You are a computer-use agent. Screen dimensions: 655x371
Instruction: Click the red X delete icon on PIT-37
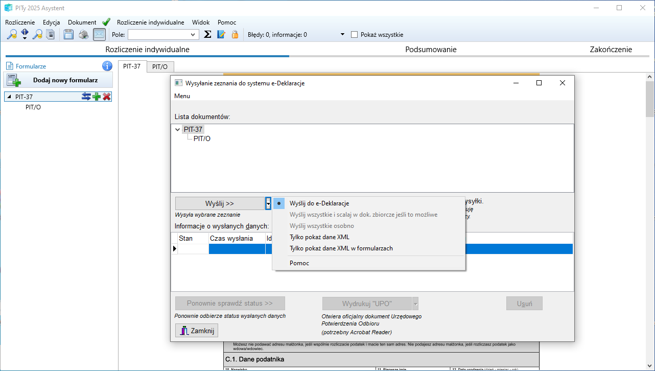(x=107, y=97)
